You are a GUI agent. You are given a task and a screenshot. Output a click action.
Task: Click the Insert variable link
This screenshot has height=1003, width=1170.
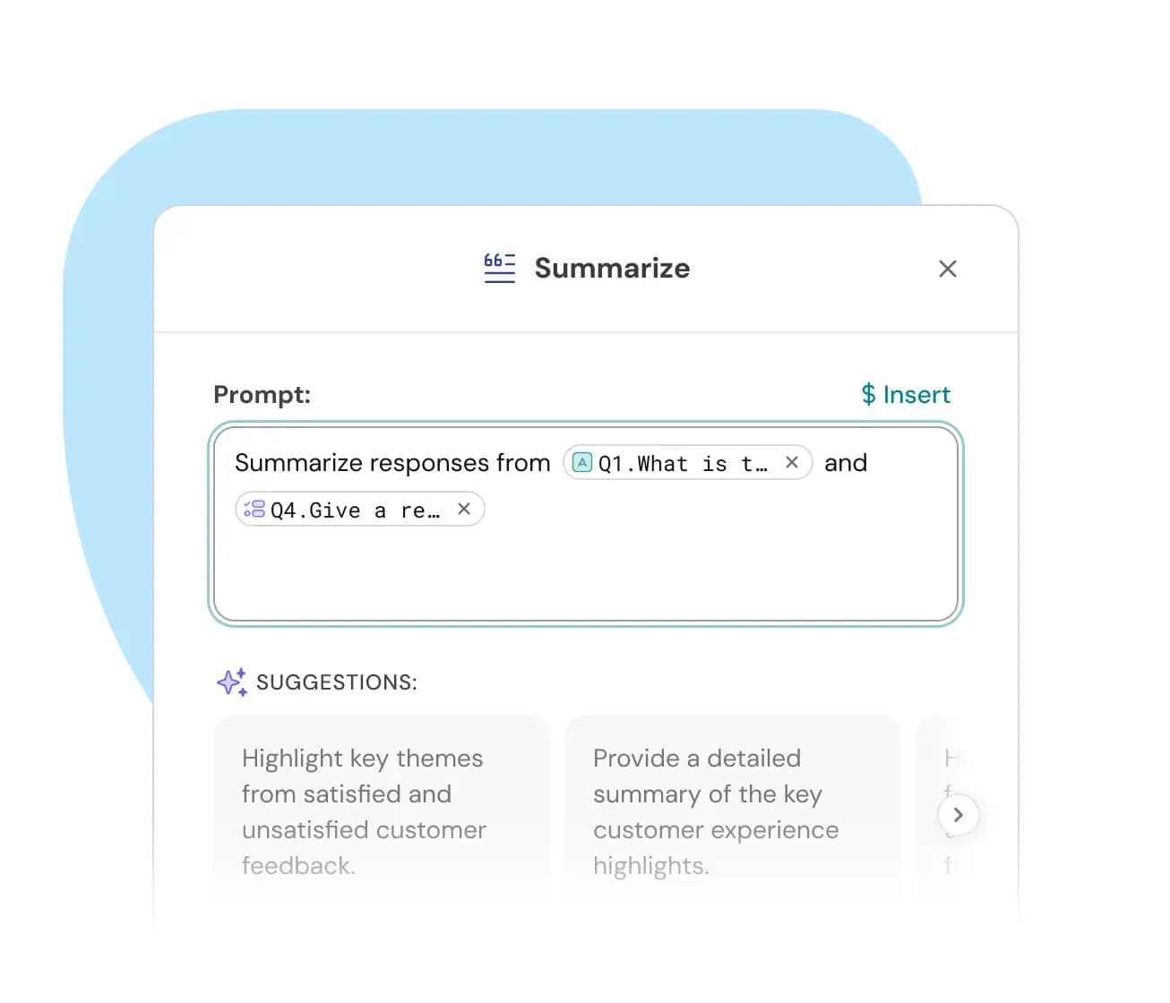tap(906, 394)
